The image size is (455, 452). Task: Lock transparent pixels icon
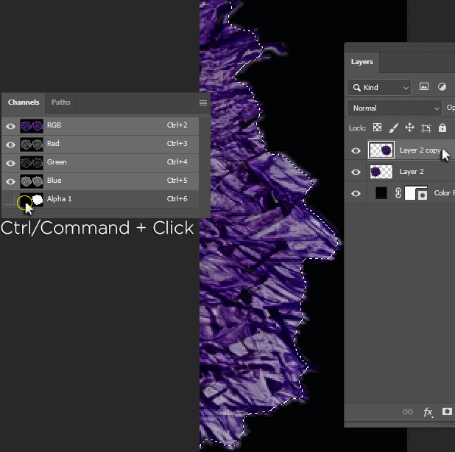tap(377, 128)
